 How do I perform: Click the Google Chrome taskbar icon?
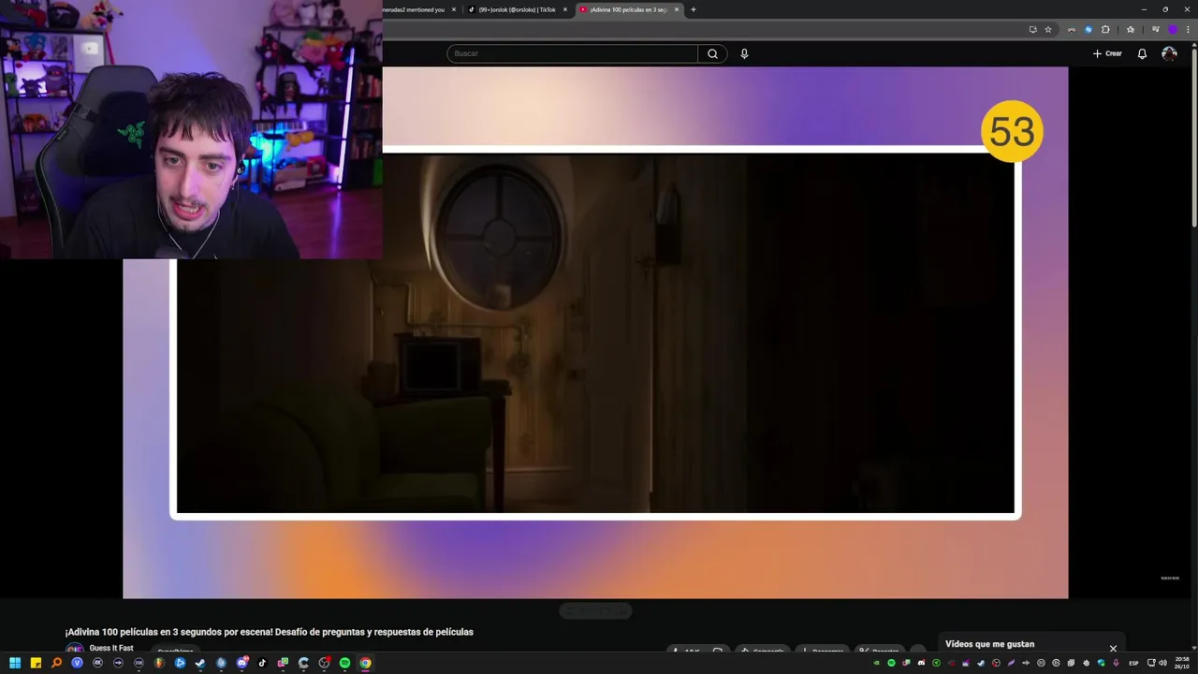point(365,663)
